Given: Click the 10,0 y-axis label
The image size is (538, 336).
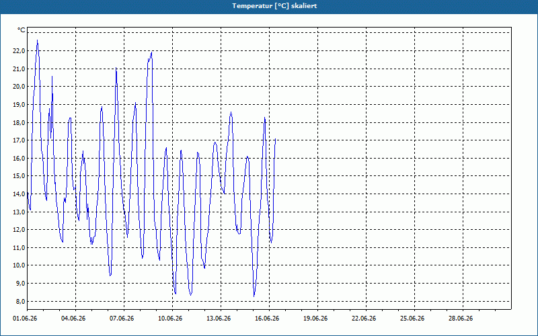Looking at the screenshot, I should [19, 265].
